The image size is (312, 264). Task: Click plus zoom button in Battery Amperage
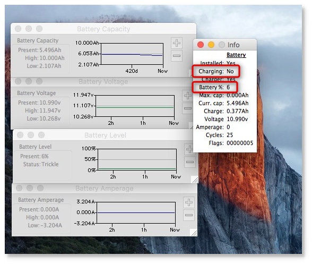coord(189,202)
